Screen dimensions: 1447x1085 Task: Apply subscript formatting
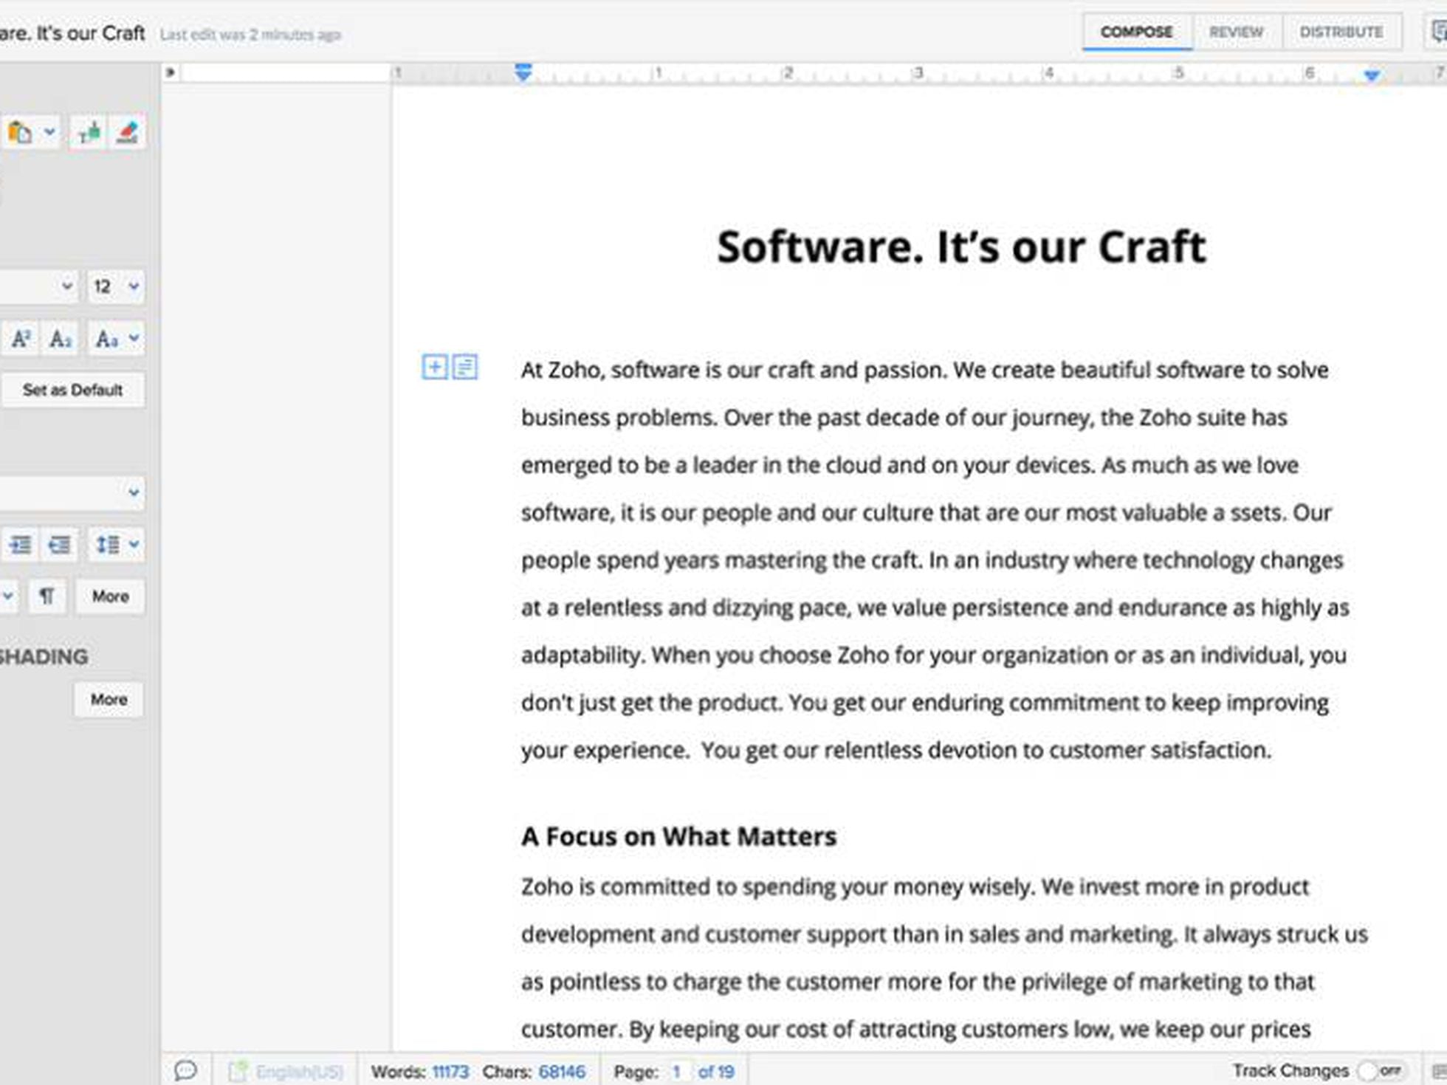click(x=60, y=339)
